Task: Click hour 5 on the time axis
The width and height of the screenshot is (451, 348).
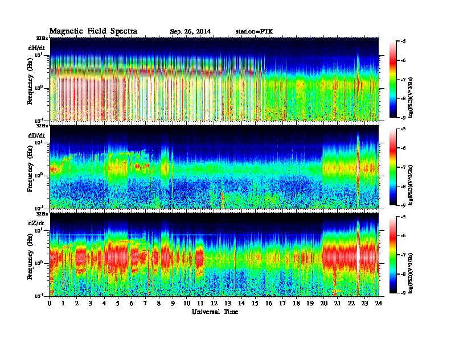Action: click(x=118, y=303)
